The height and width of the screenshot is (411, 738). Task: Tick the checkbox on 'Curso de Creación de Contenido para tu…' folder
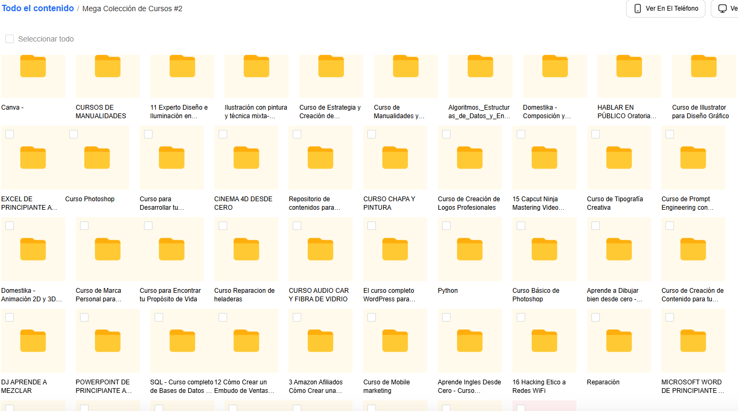pyautogui.click(x=670, y=226)
